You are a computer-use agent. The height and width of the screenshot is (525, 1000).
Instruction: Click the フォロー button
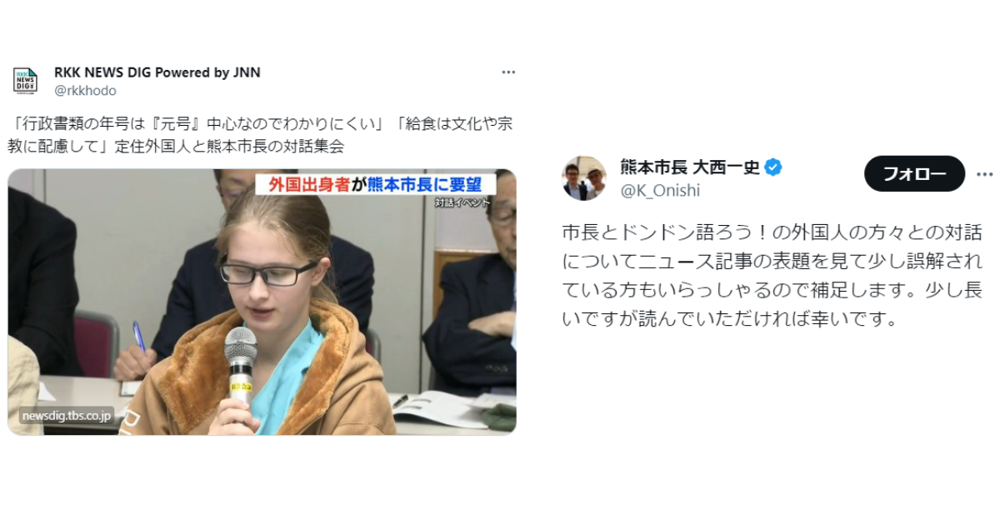coord(914,173)
